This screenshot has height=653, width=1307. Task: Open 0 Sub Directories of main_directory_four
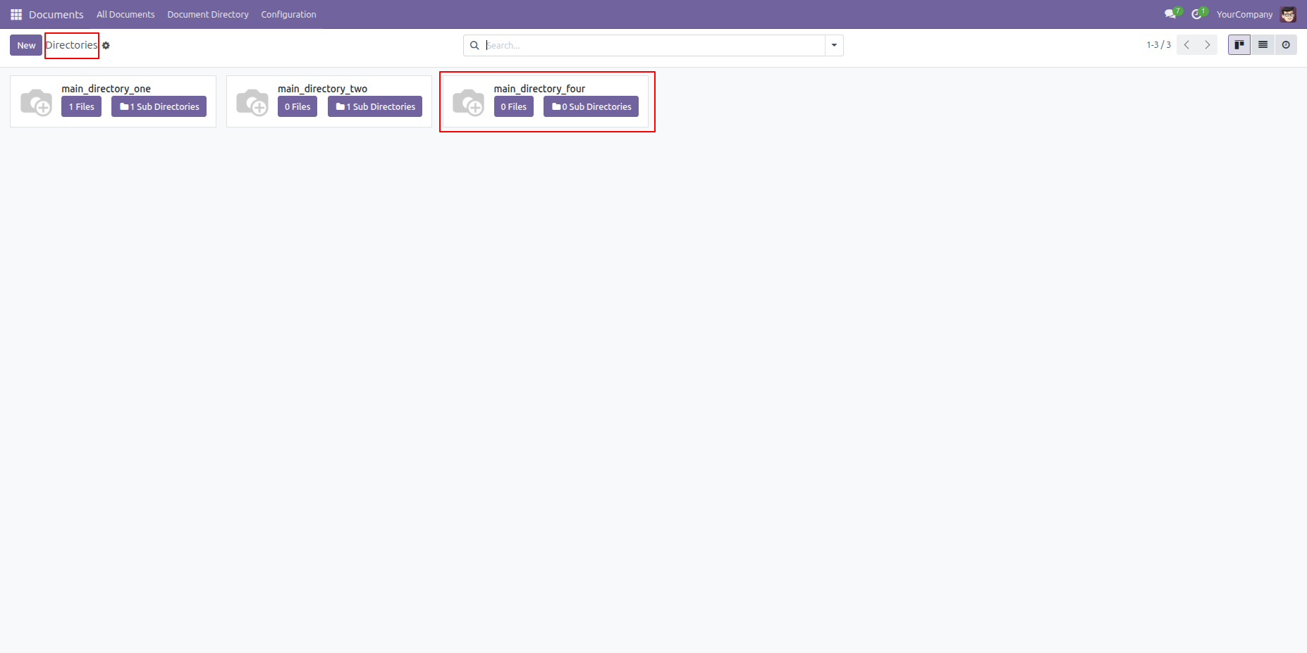coord(591,106)
